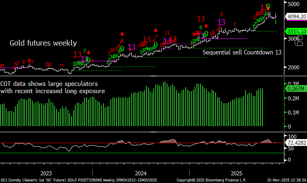This screenshot has width=307, height=183.
Task: Click the 4094.20 last price tag
Action: 295,17
